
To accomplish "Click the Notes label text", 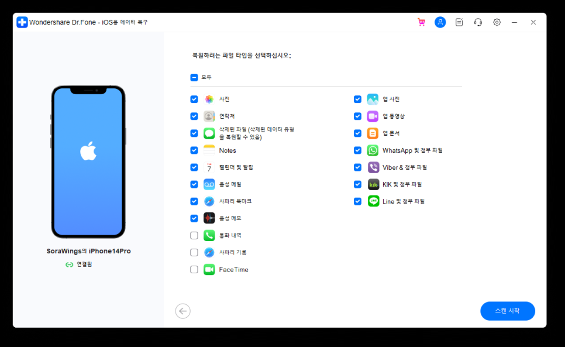I will (x=228, y=150).
